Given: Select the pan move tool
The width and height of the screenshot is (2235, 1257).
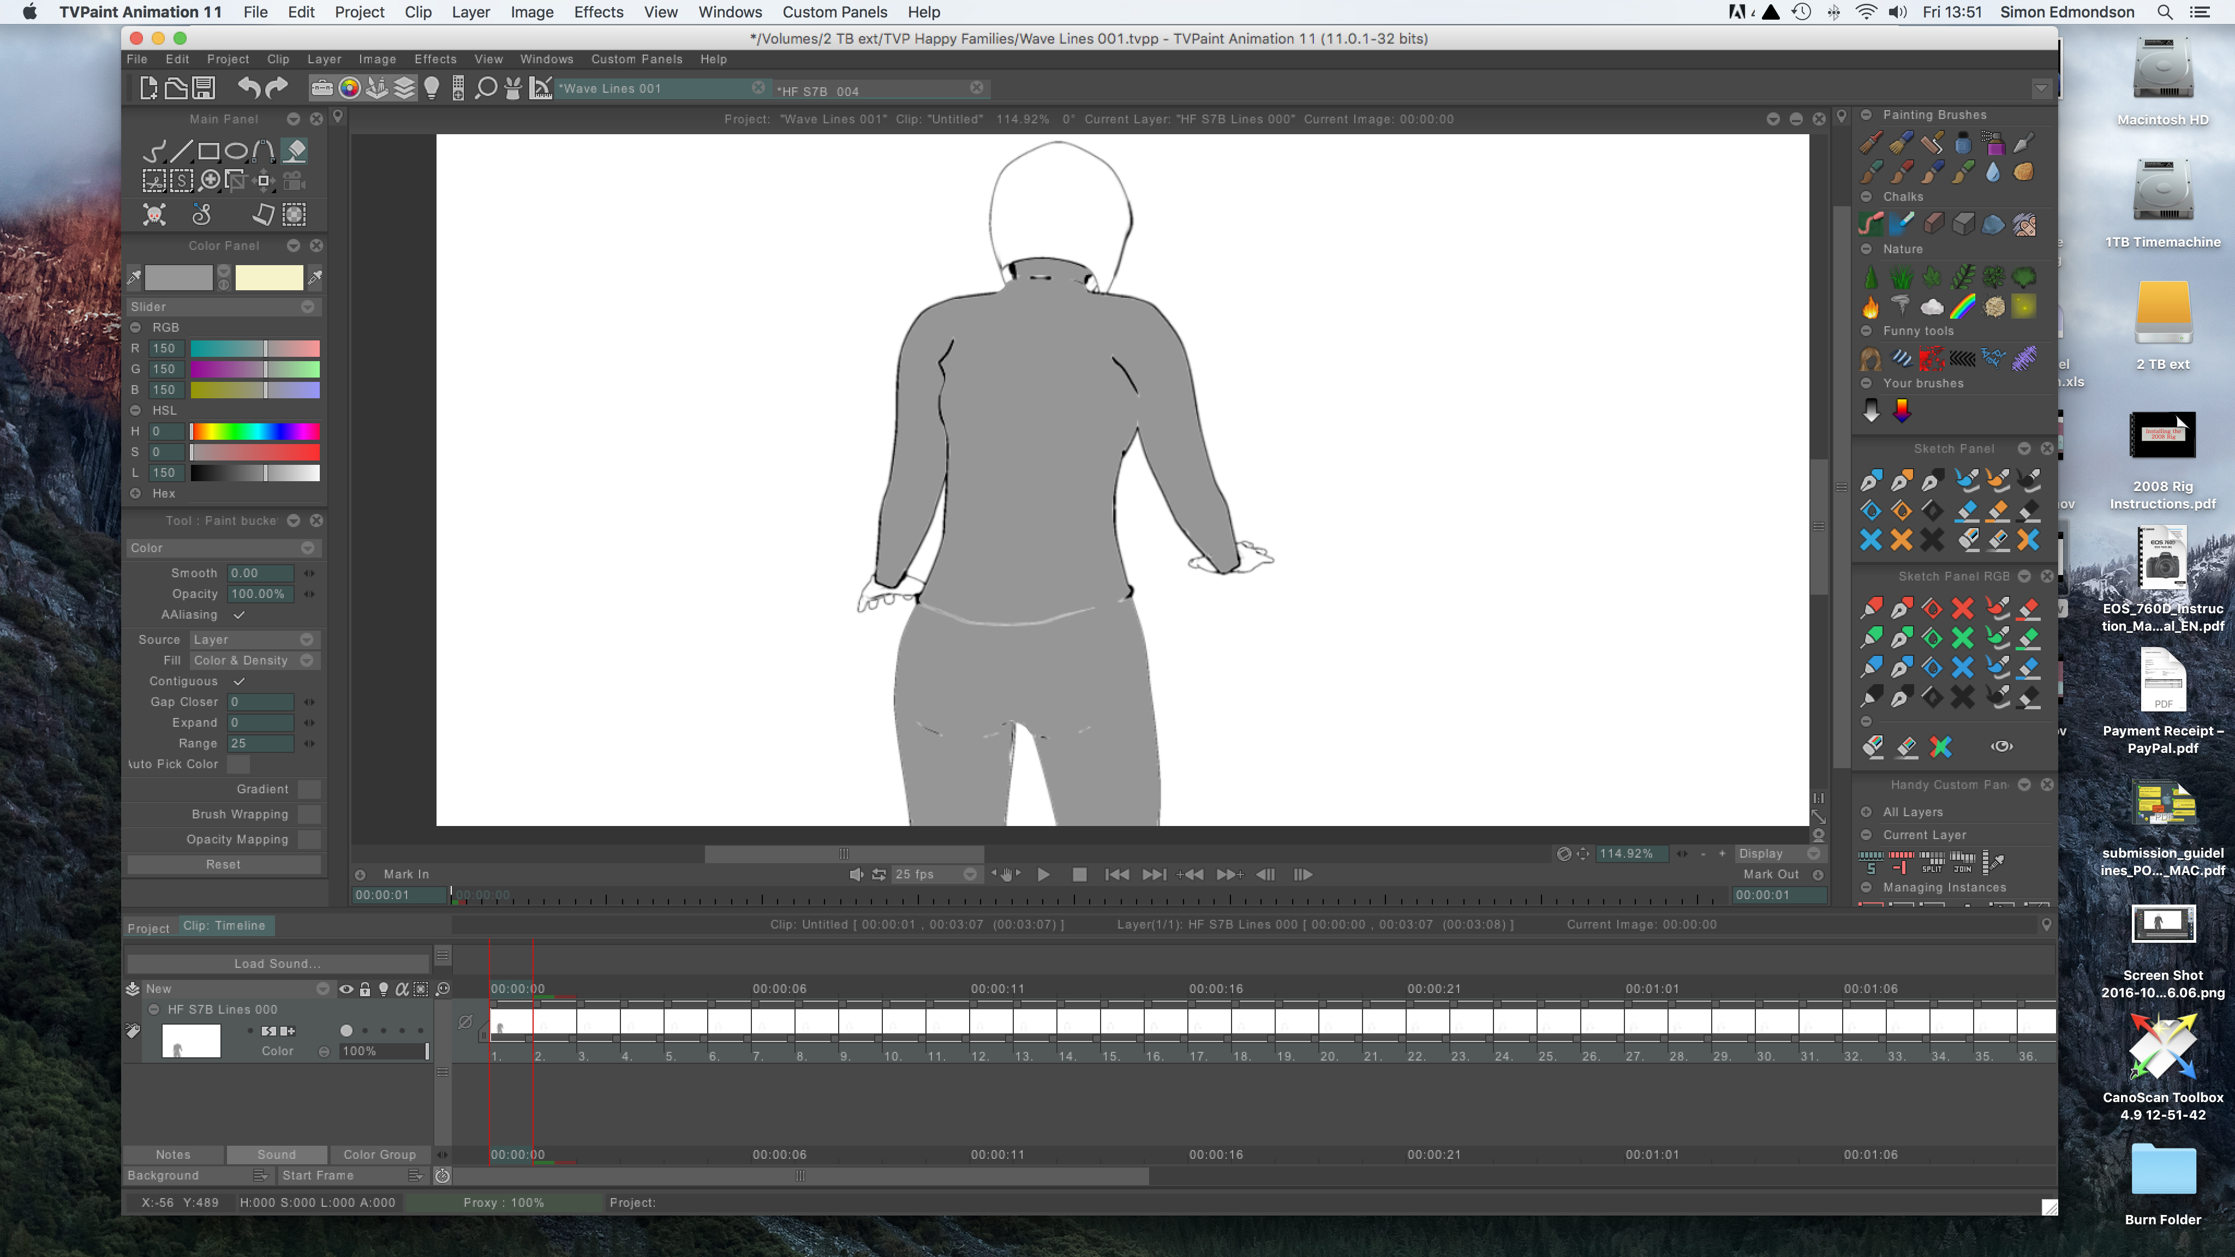Looking at the screenshot, I should coord(264,181).
